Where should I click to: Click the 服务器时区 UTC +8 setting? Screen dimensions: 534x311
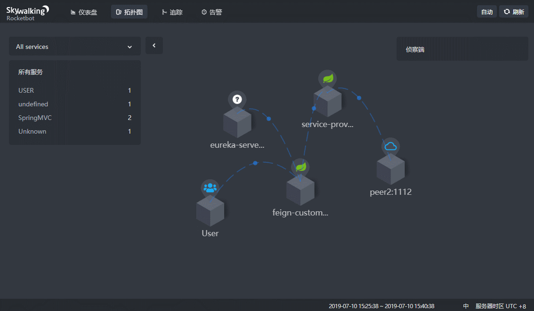coord(501,306)
